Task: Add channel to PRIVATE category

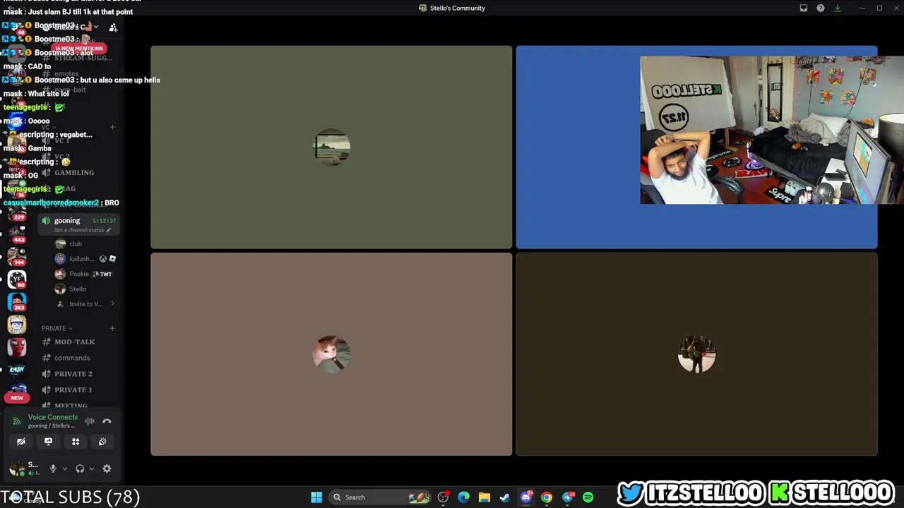Action: [x=112, y=328]
